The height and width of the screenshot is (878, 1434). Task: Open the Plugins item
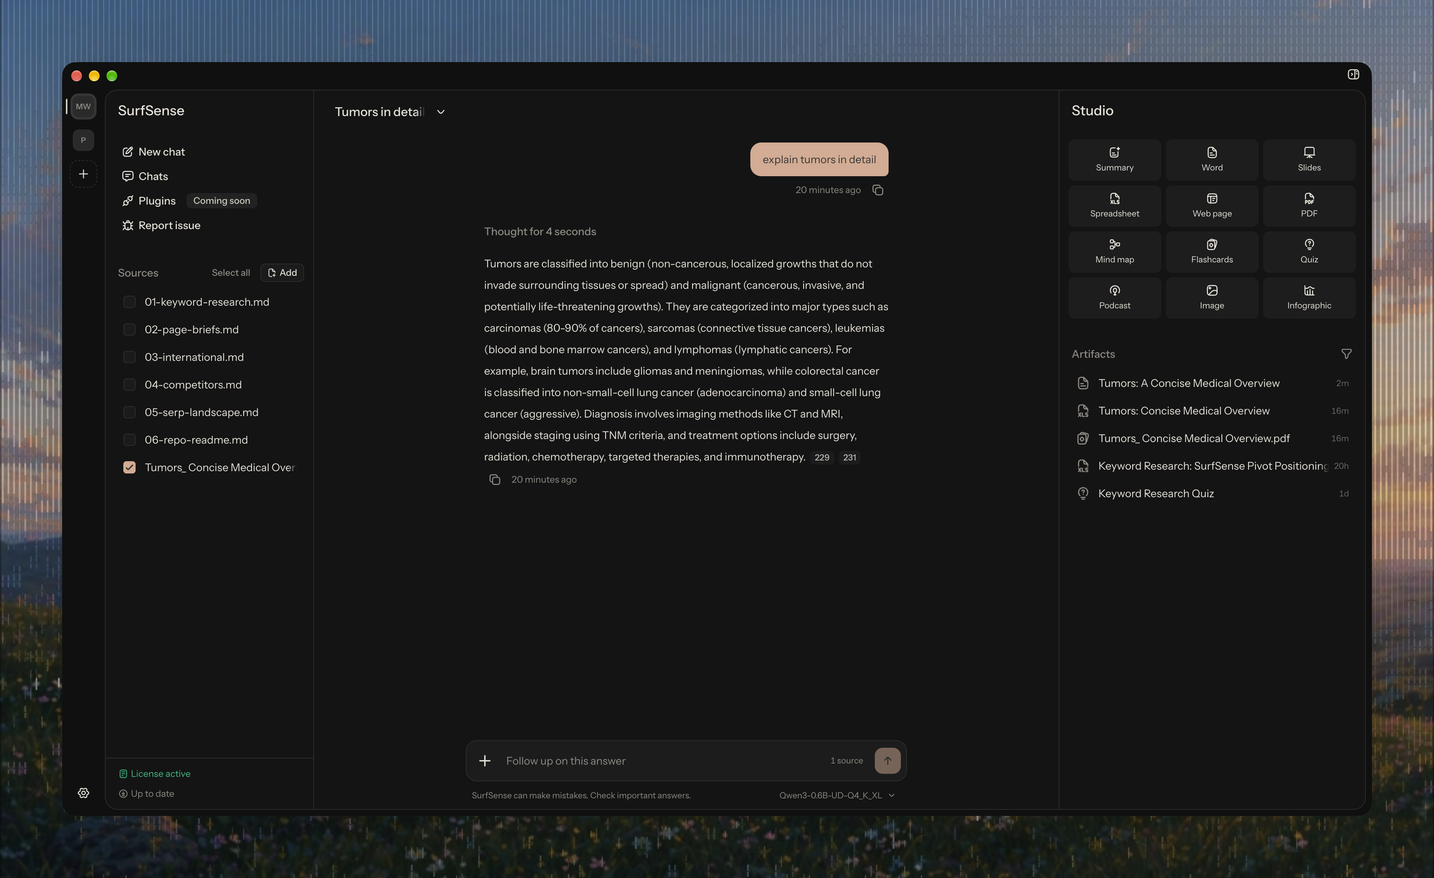click(149, 200)
